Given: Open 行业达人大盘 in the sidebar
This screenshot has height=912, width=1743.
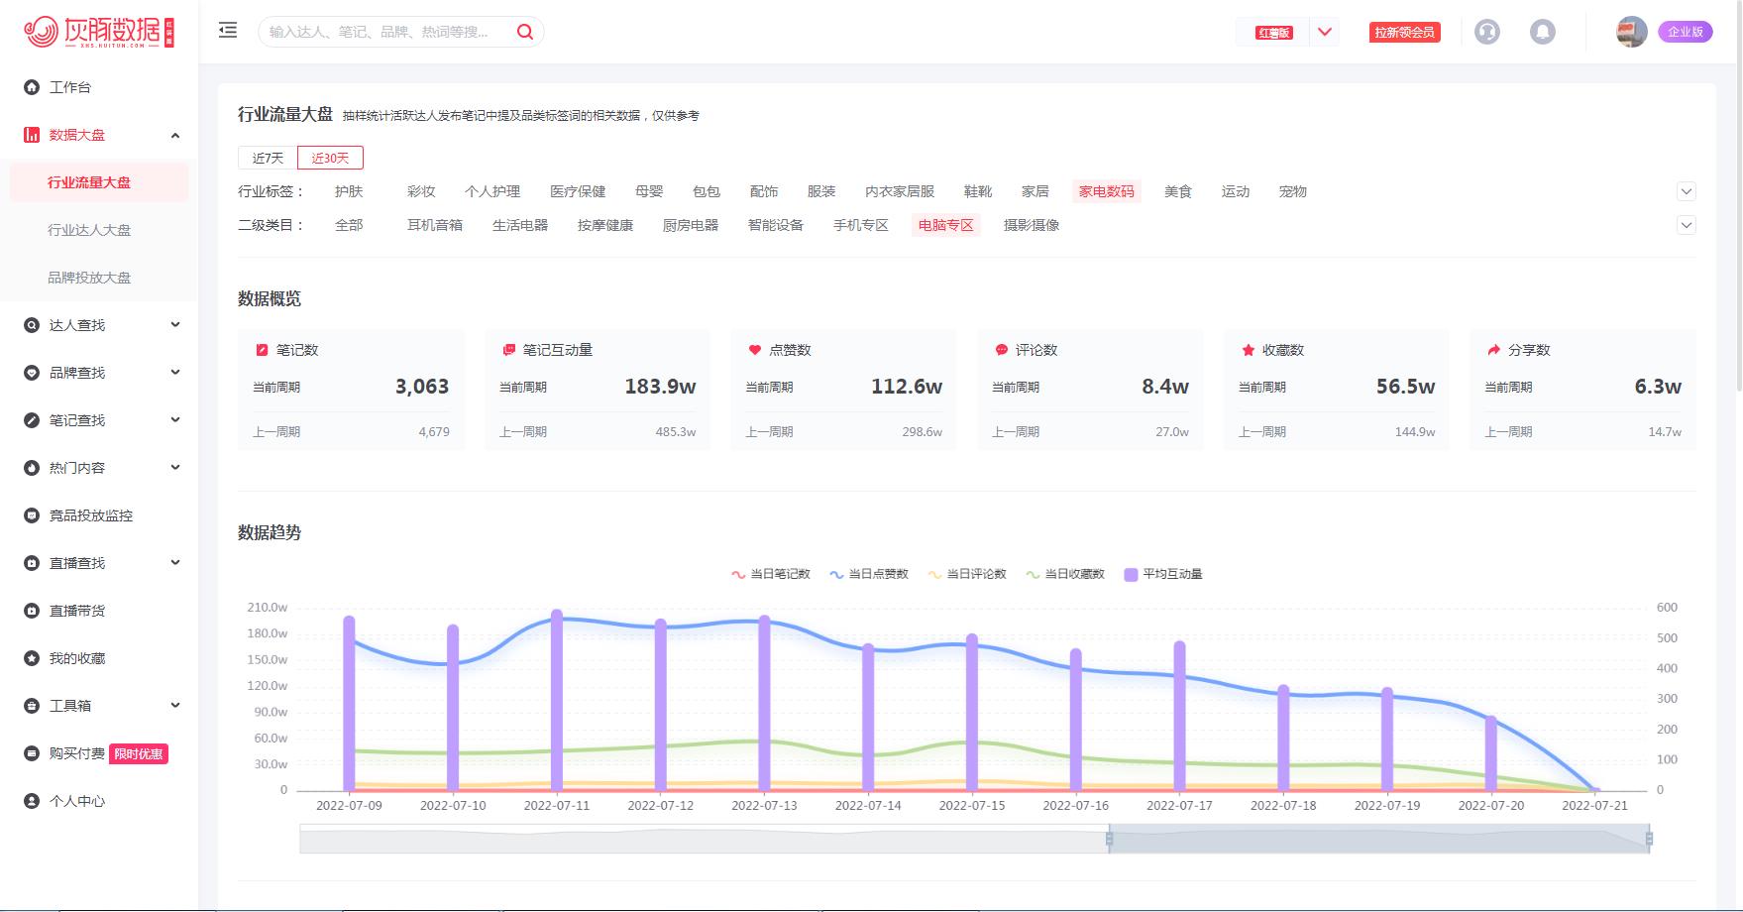Looking at the screenshot, I should [89, 230].
